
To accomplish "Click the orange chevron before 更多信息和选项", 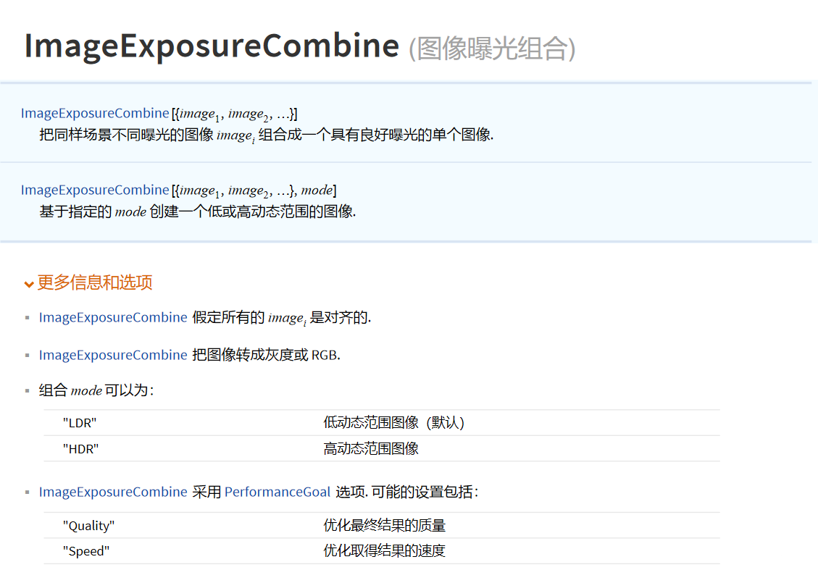I will coord(29,284).
